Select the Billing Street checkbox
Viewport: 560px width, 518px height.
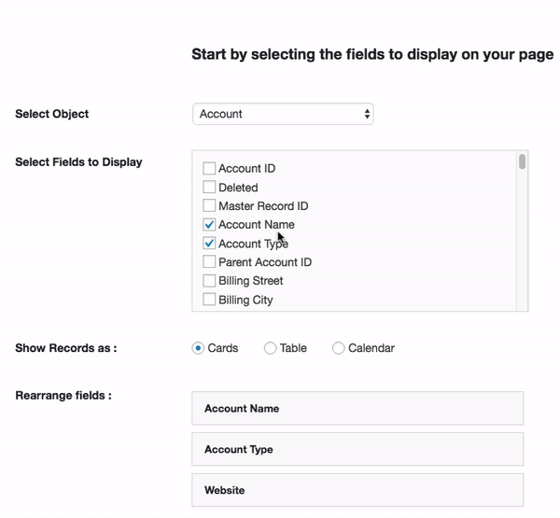click(209, 280)
